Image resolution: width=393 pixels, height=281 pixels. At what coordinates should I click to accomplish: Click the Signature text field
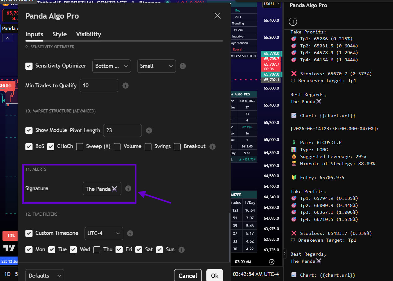102,189
